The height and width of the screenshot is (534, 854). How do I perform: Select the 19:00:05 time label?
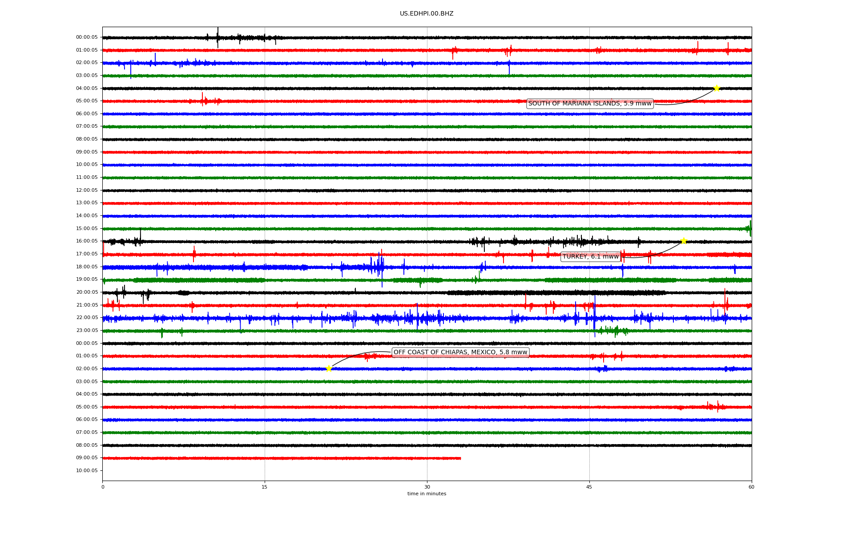point(87,279)
